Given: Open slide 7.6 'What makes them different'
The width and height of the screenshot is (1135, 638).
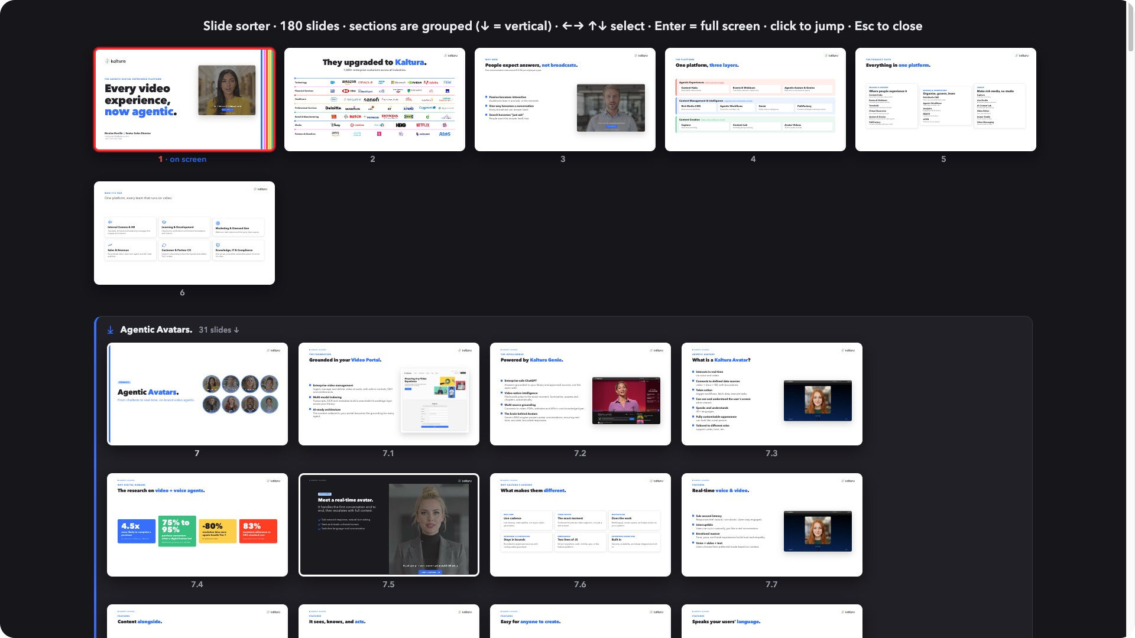Looking at the screenshot, I should 581,525.
